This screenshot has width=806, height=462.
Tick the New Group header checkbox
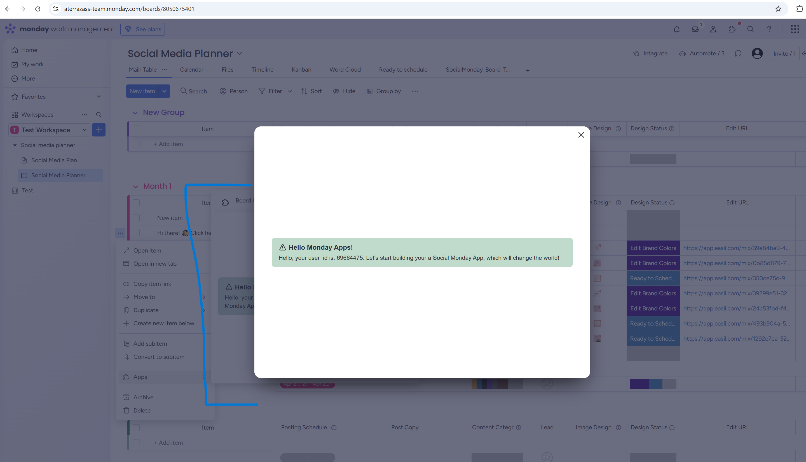[136, 129]
